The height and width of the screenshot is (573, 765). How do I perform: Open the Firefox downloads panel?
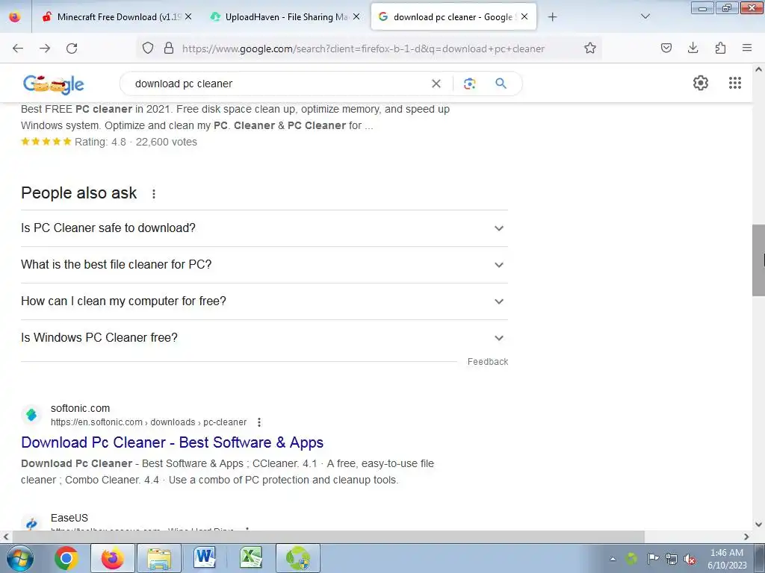(693, 48)
